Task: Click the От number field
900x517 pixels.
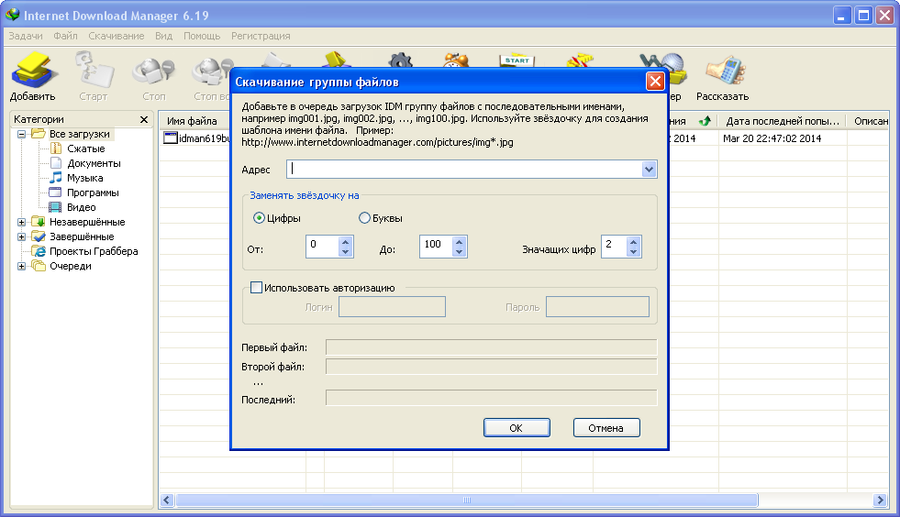Action: [x=323, y=247]
